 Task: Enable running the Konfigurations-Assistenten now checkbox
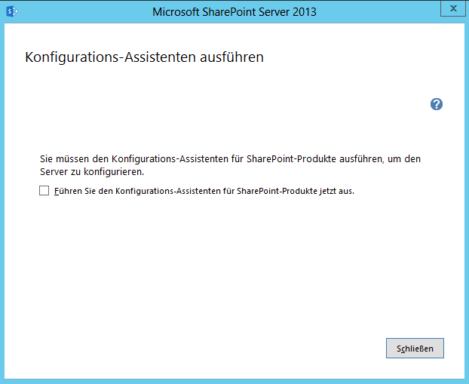click(x=44, y=191)
